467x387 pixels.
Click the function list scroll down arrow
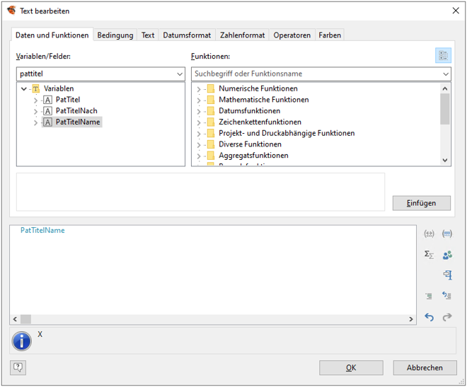click(x=445, y=160)
